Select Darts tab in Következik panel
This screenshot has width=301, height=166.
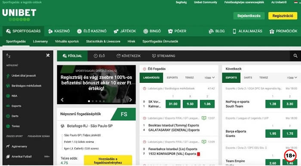(x=248, y=78)
